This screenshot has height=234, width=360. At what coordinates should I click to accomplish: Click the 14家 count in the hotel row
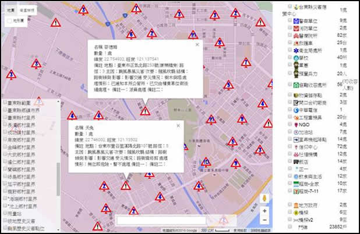tap(342, 161)
